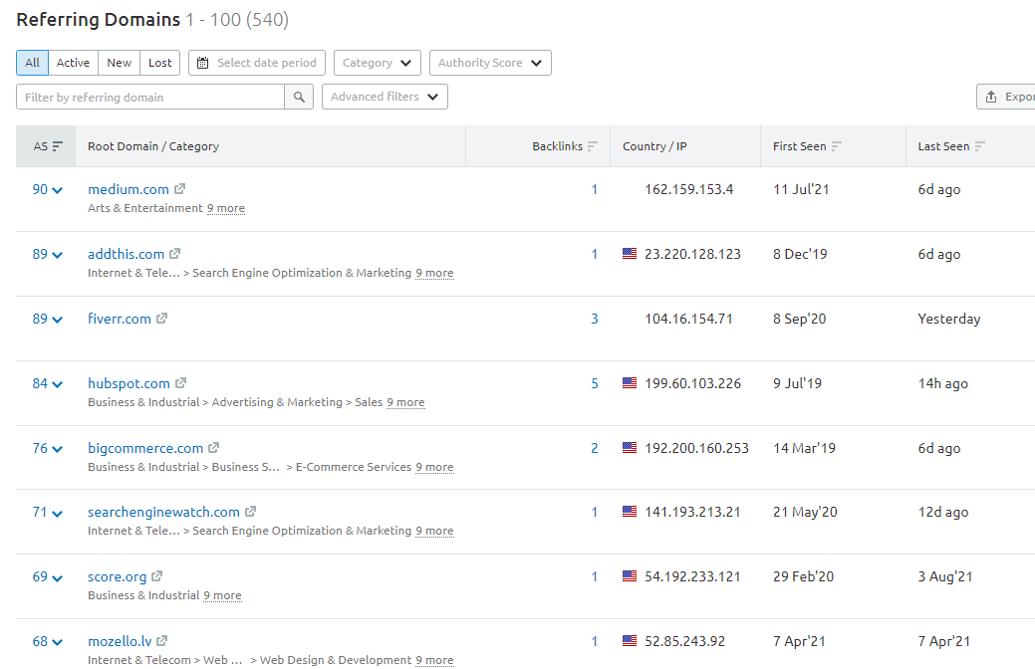
Task: Click backlinks count 5 for hubspot.com
Action: point(595,383)
